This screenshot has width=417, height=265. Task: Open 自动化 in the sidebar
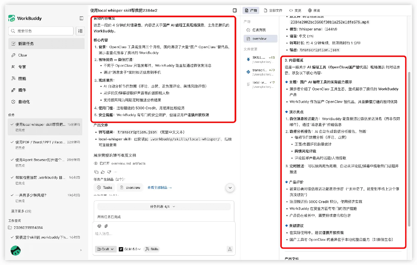(x=46, y=102)
